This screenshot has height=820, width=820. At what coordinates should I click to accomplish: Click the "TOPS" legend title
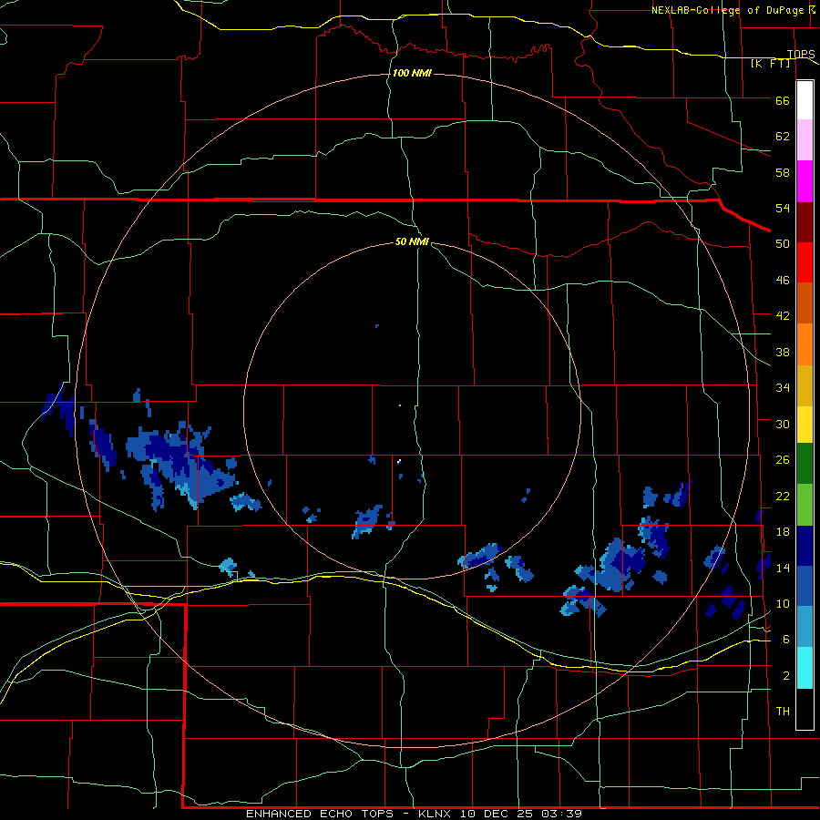pyautogui.click(x=801, y=54)
